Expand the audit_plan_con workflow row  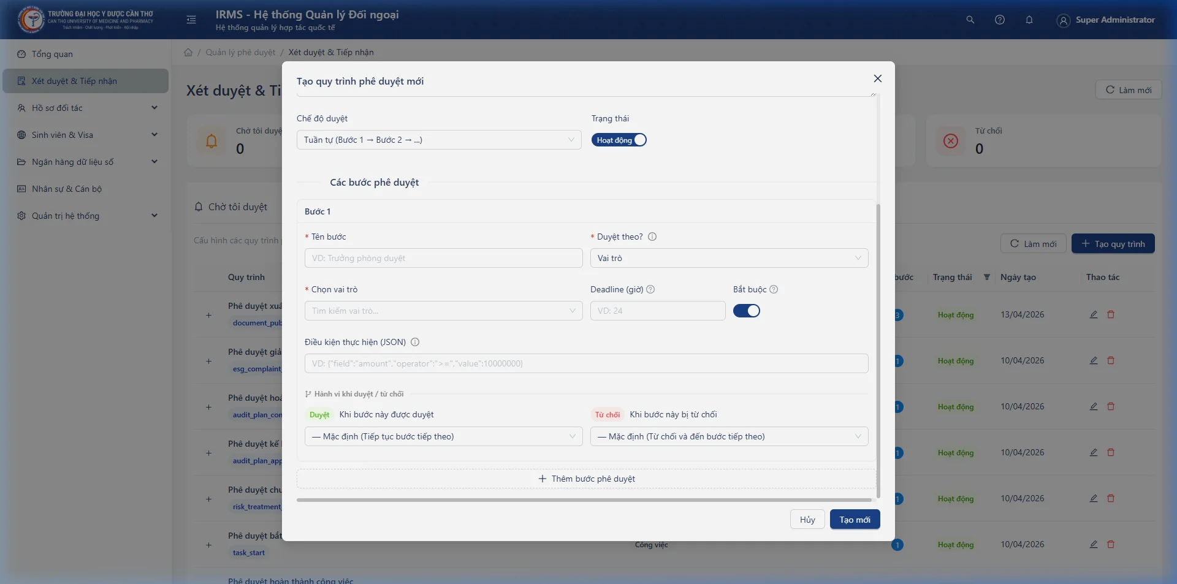coord(208,407)
